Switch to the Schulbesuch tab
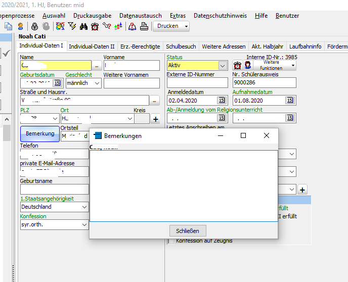Screen dimensions: 348x282 click(181, 46)
